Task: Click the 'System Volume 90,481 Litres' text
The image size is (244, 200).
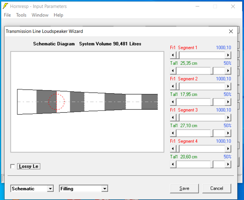Action: [x=110, y=44]
